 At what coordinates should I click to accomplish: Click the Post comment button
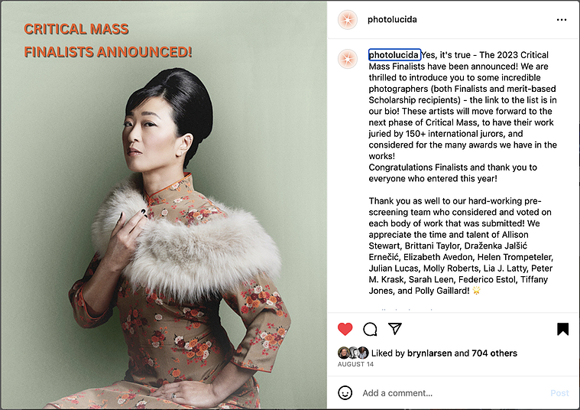[x=559, y=393]
